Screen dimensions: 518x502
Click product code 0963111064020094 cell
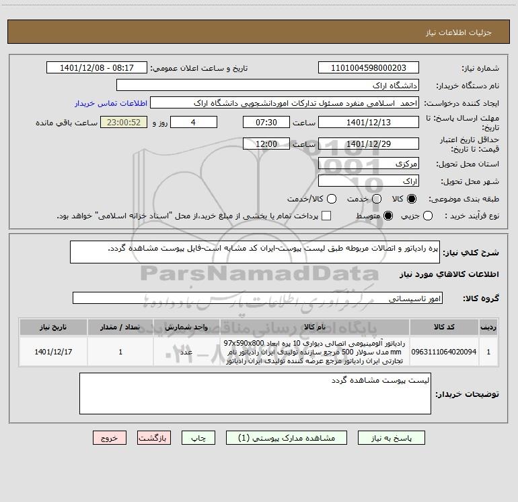[x=444, y=352]
